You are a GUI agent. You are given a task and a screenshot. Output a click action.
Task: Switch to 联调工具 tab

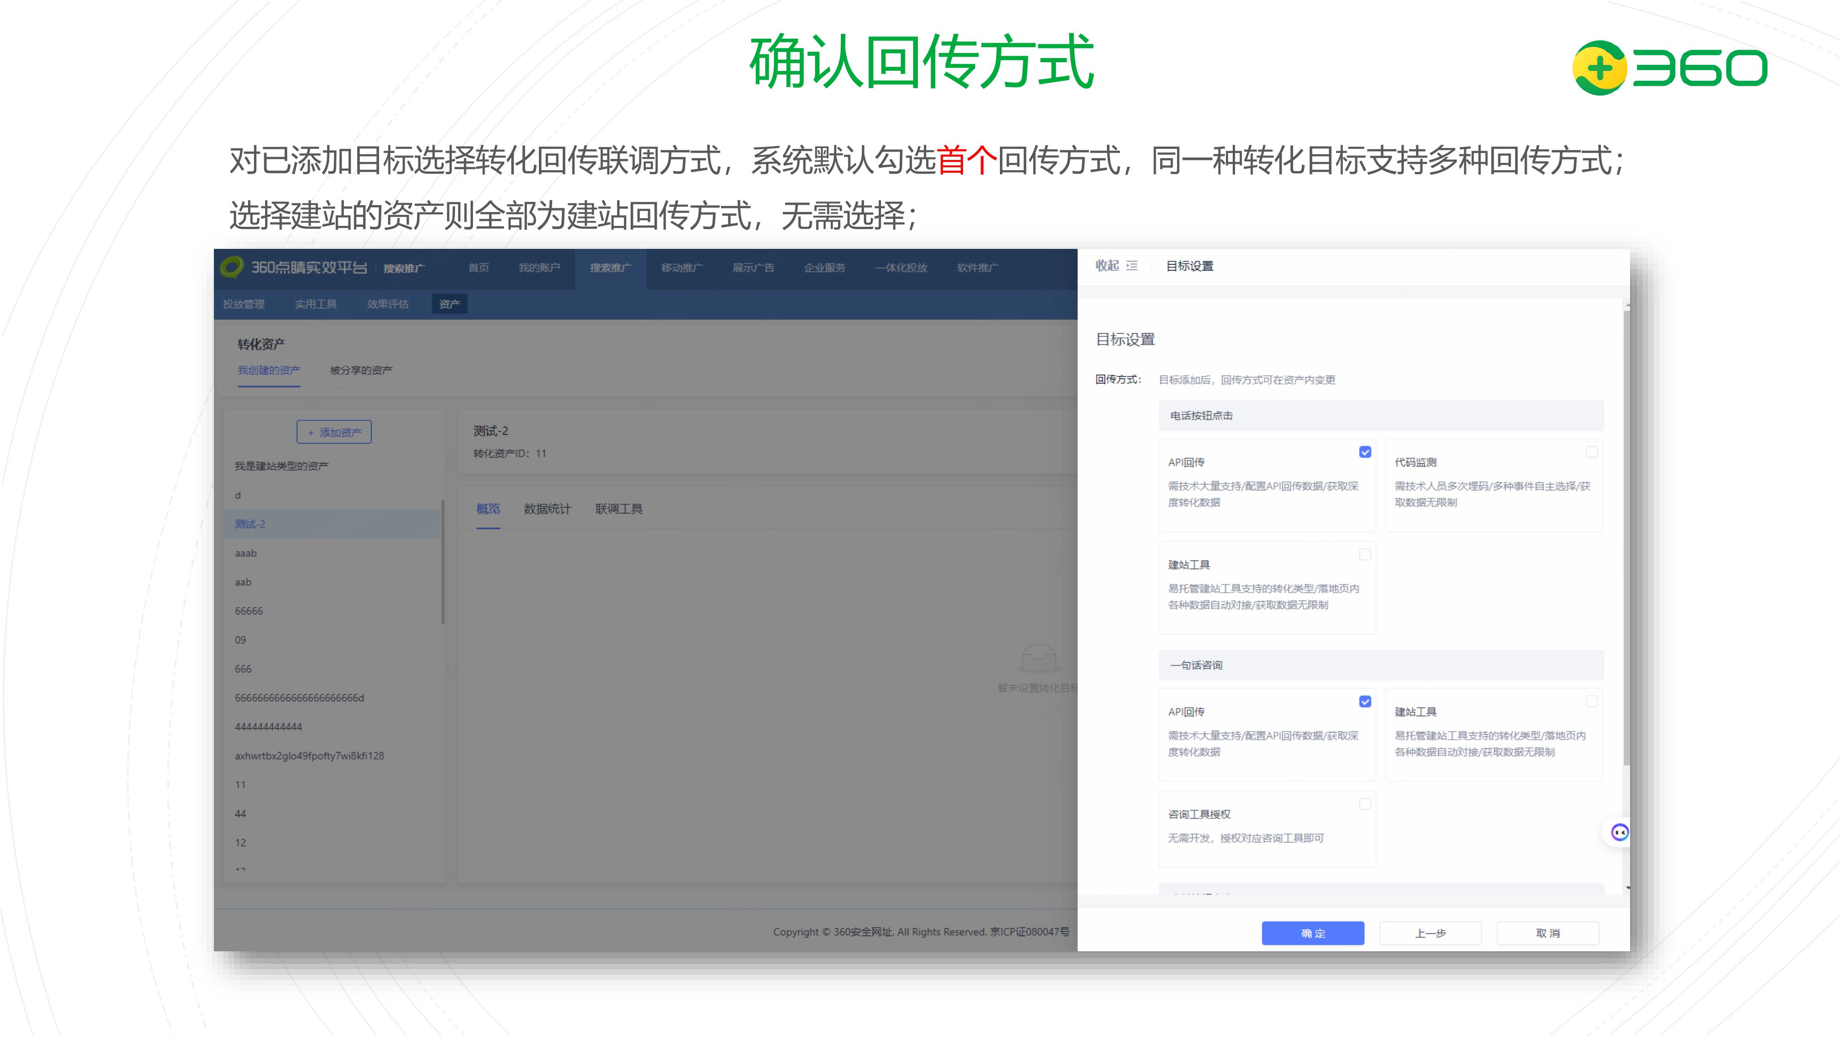point(619,509)
